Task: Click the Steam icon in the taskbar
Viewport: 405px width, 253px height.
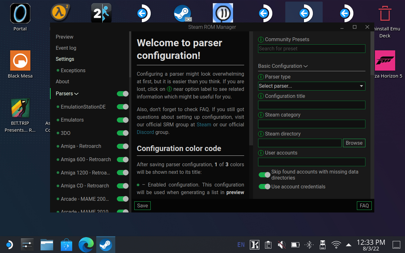Action: pyautogui.click(x=105, y=244)
